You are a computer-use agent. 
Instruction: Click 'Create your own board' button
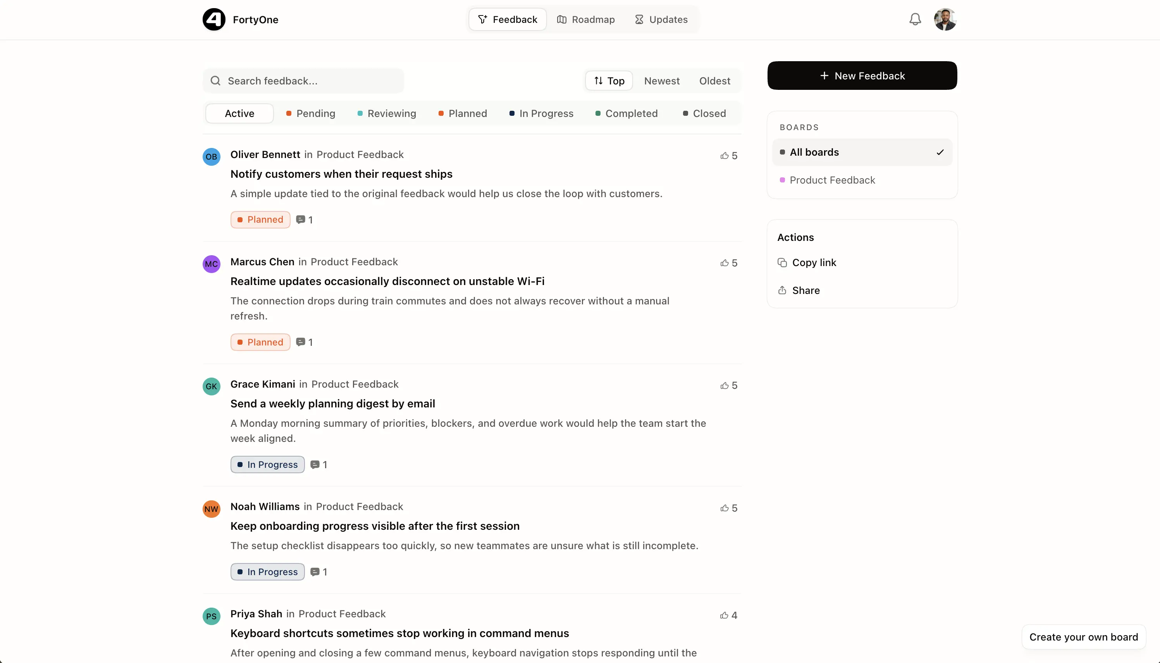[1084, 637]
